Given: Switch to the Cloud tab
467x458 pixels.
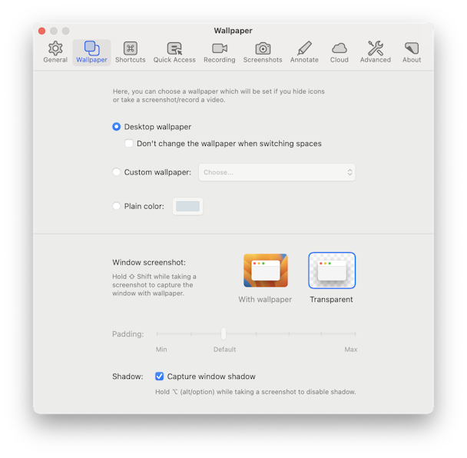Looking at the screenshot, I should (339, 52).
